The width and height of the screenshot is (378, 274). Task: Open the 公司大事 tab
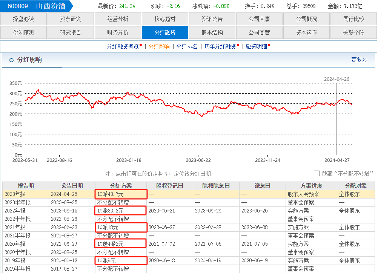pyautogui.click(x=260, y=19)
